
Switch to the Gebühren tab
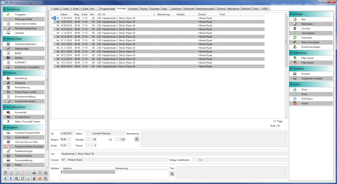point(176,9)
